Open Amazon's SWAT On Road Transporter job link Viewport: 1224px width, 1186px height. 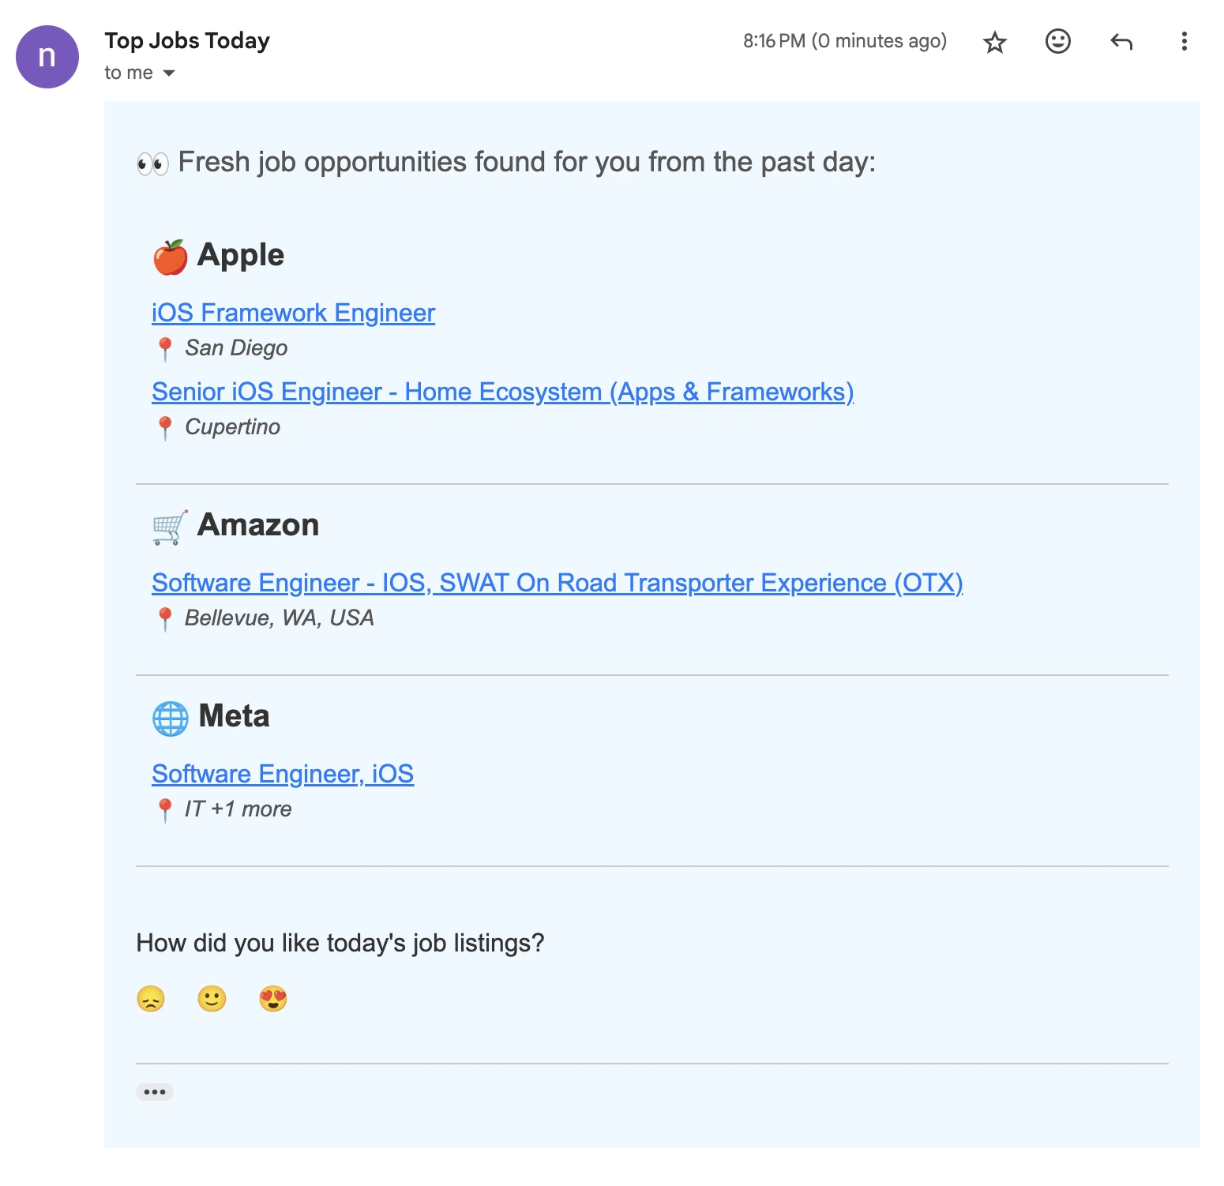(558, 583)
